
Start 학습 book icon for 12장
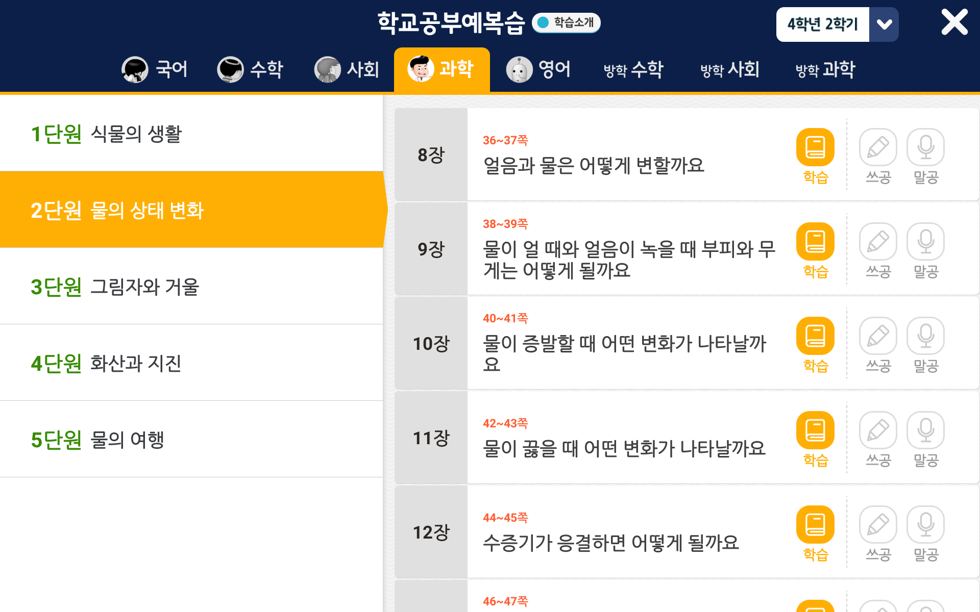pyautogui.click(x=815, y=525)
